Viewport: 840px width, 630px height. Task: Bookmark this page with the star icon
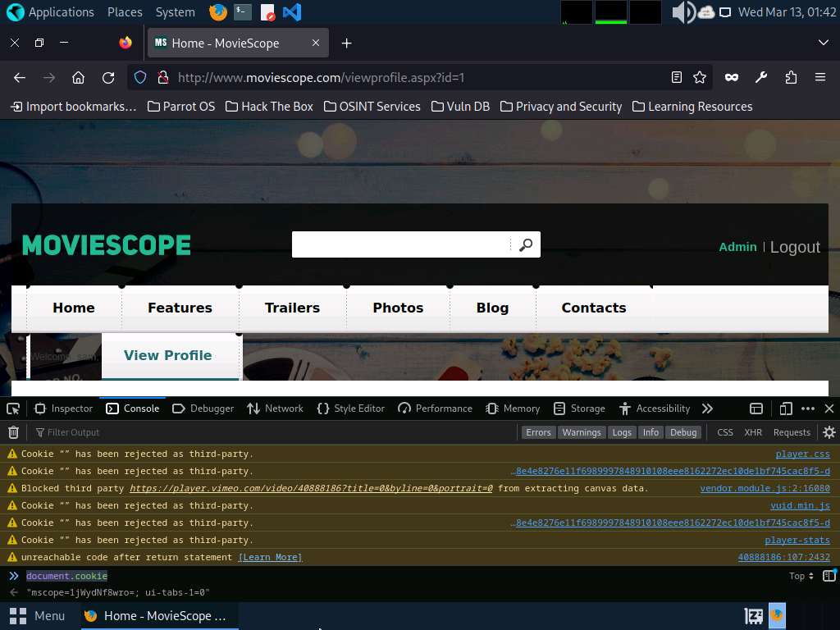(700, 77)
